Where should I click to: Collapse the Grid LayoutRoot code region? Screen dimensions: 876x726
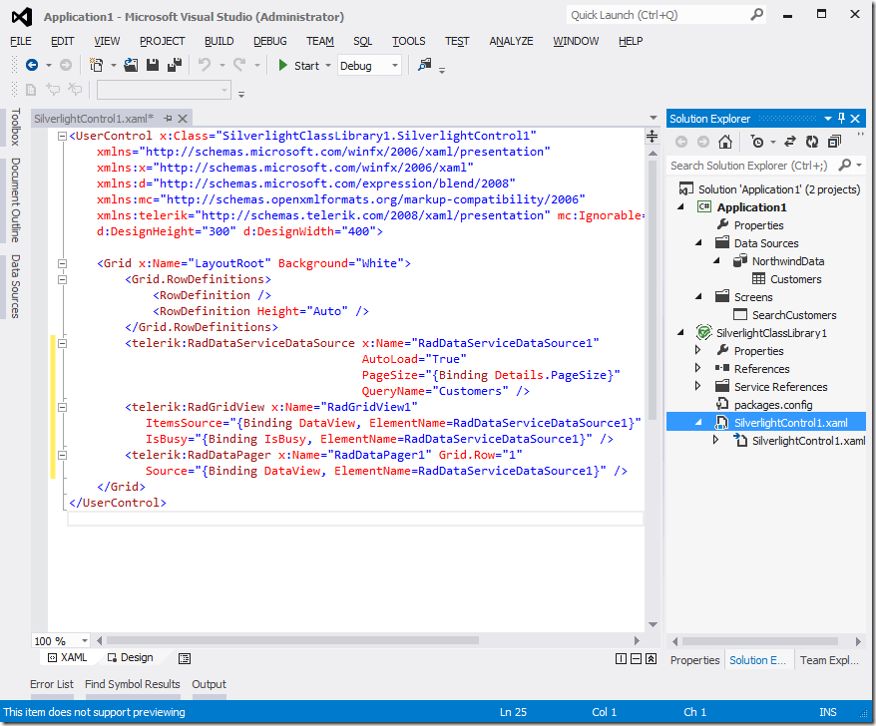(62, 263)
